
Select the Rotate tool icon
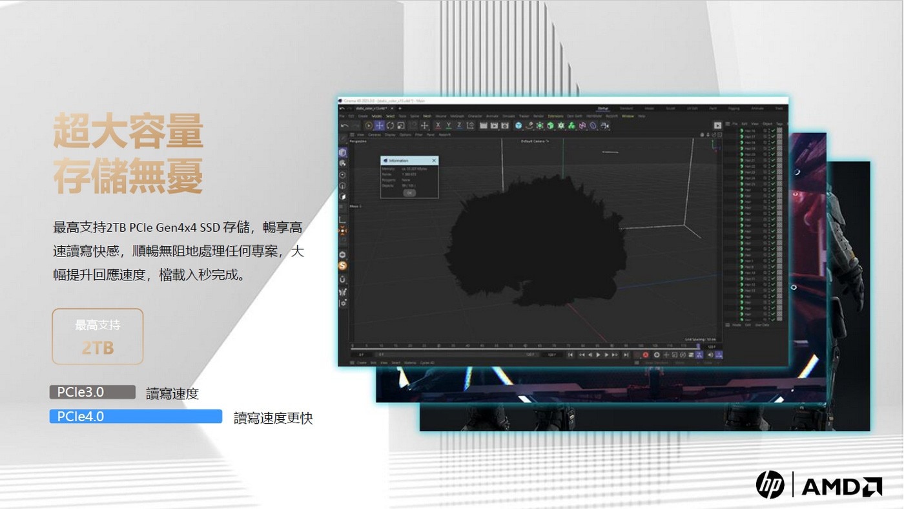coord(390,126)
